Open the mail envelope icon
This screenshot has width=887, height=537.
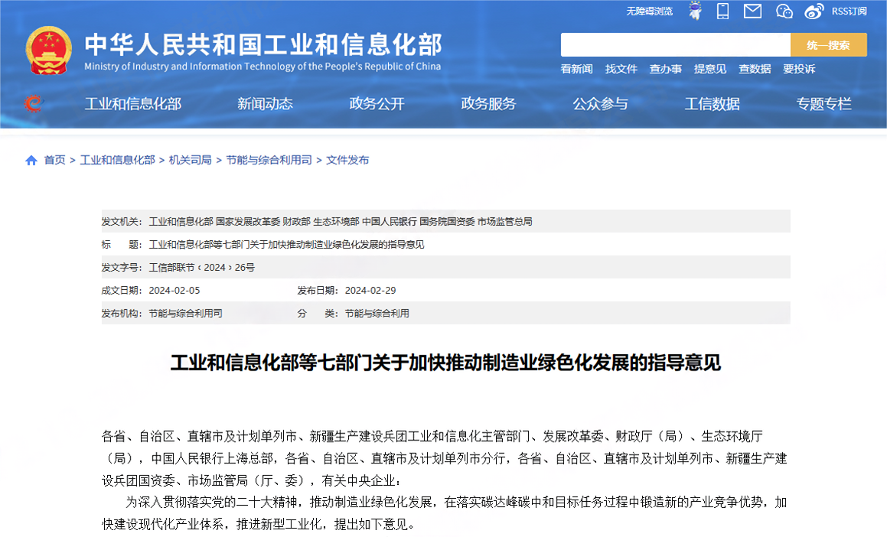753,11
